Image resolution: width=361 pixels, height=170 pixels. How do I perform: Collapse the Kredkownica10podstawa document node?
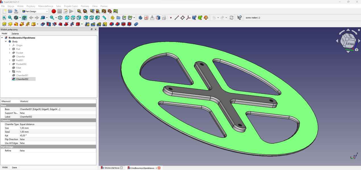[2, 38]
